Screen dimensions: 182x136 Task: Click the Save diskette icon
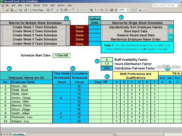pyautogui.click(x=12, y=10)
